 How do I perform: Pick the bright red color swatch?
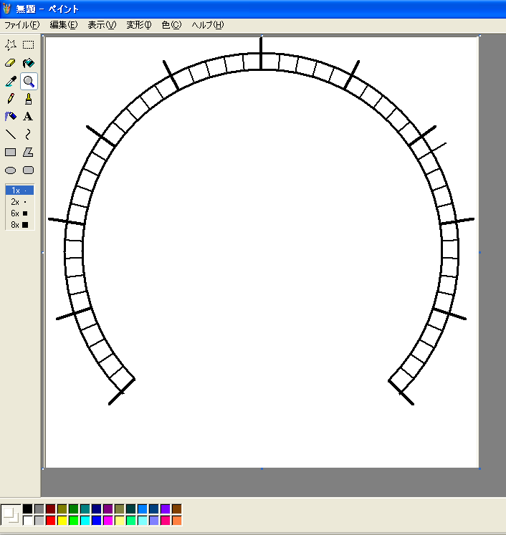(51, 521)
